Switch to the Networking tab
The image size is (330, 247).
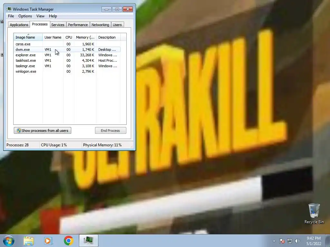click(x=100, y=25)
